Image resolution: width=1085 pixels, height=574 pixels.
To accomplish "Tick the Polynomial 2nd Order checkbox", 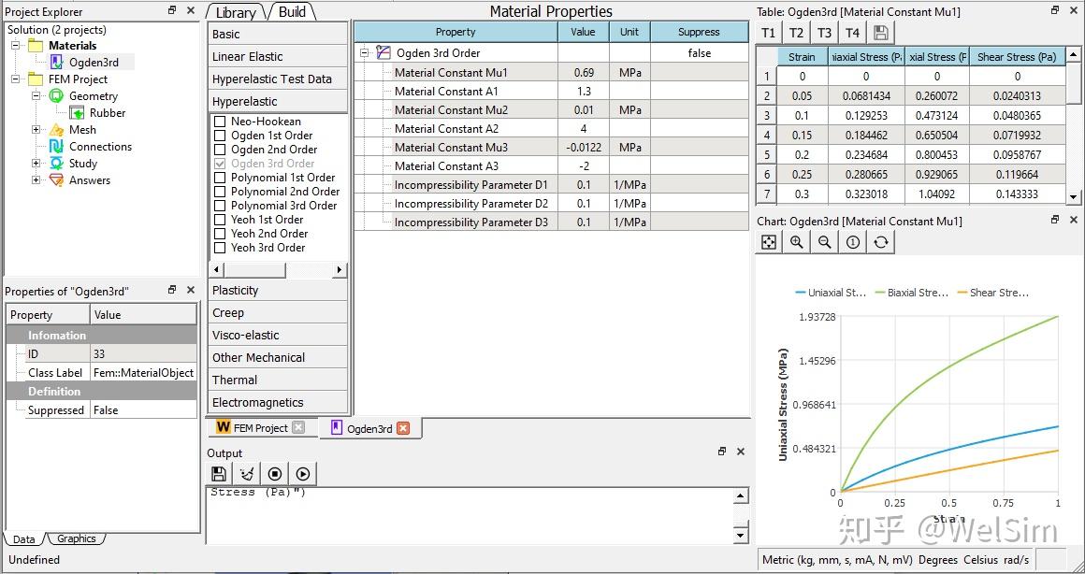I will (220, 192).
